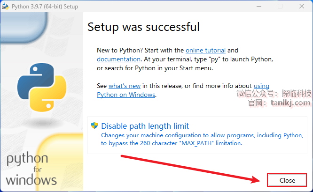Click the maximize button in title bar
Image resolution: width=313 pixels, height=192 pixels.
[280, 7]
